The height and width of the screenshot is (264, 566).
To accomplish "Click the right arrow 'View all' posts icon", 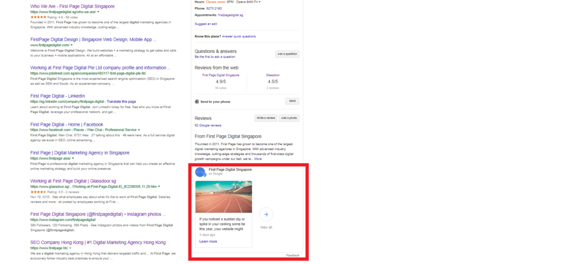I will pos(266,214).
